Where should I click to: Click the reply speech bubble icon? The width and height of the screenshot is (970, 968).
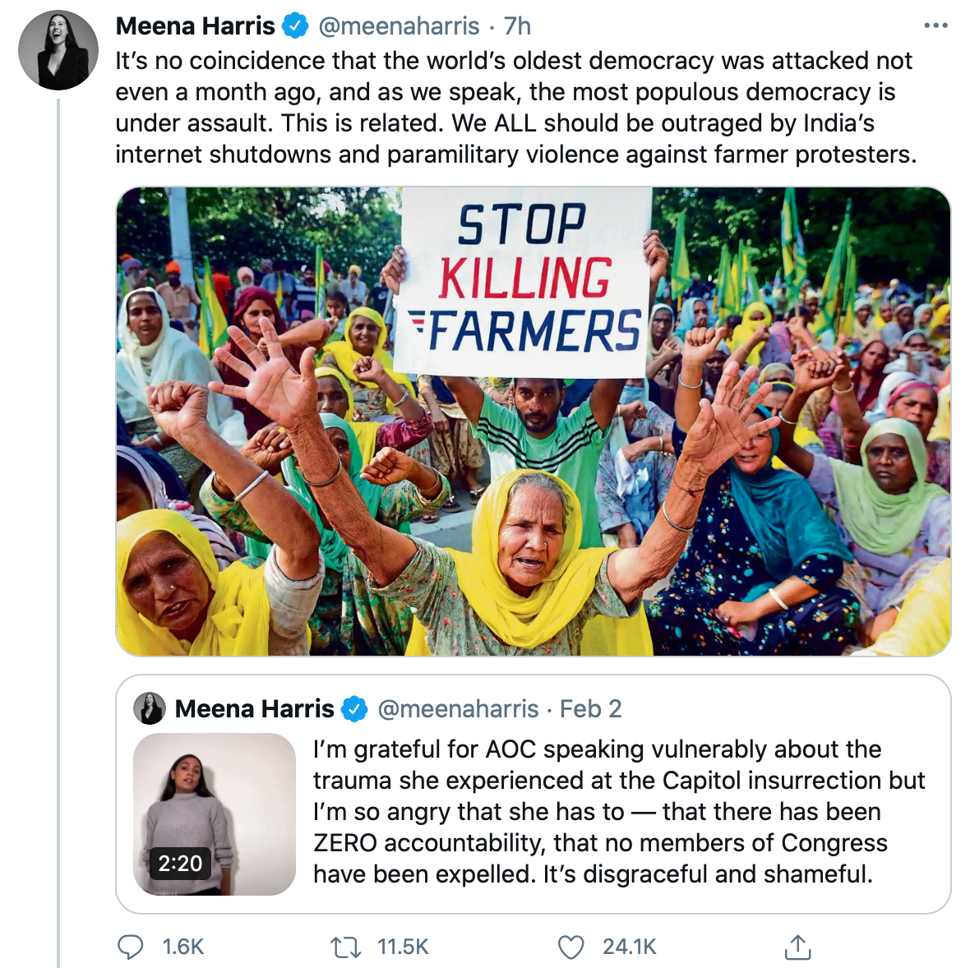pyautogui.click(x=131, y=947)
